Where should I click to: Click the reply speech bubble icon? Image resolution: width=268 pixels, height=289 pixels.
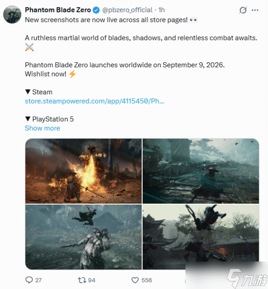29,280
